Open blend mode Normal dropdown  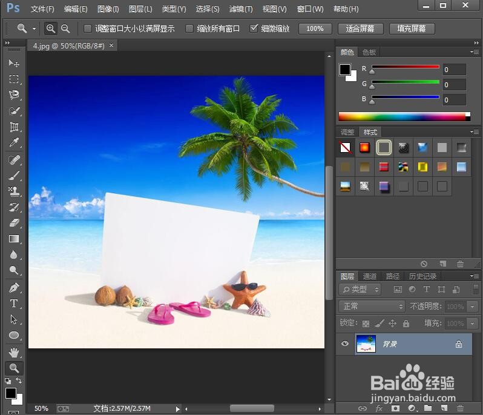click(372, 306)
